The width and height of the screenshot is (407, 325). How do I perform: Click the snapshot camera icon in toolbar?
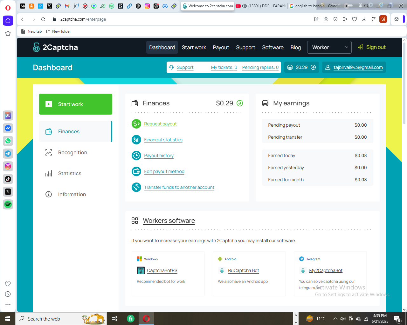[326, 19]
